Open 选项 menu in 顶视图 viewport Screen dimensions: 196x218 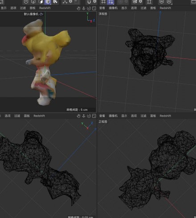[x=134, y=8]
